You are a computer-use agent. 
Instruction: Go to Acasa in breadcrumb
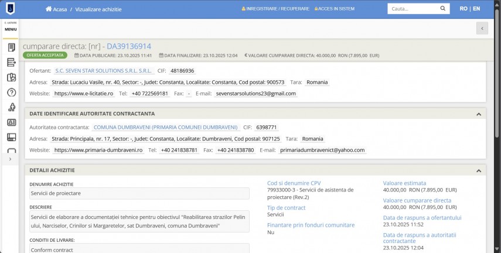tap(56, 9)
